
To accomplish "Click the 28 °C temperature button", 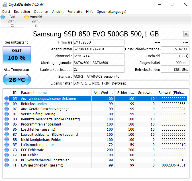I will pos(17,79).
